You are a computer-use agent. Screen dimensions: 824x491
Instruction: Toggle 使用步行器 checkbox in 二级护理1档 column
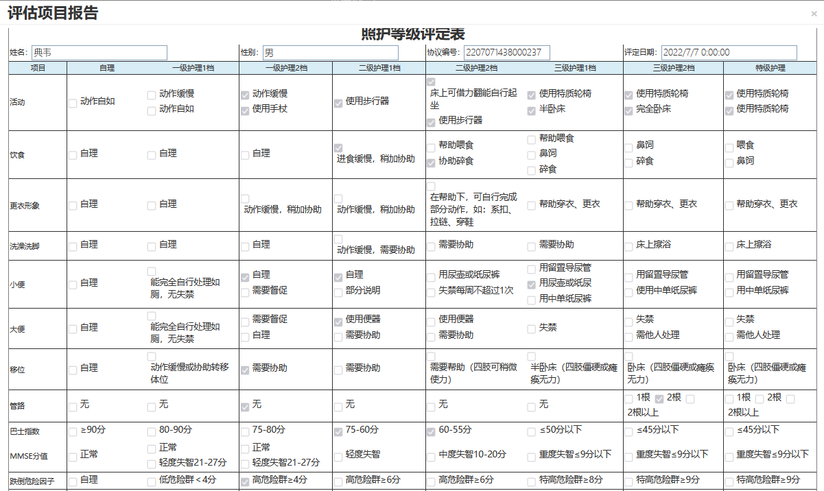tap(338, 103)
